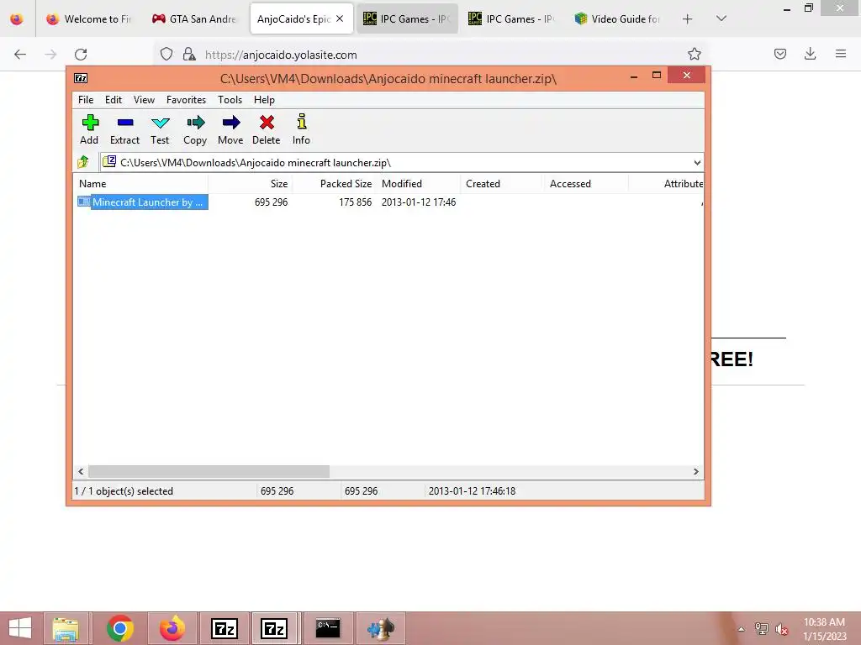Sort by the Accessed column header
The height and width of the screenshot is (645, 861).
(585, 184)
